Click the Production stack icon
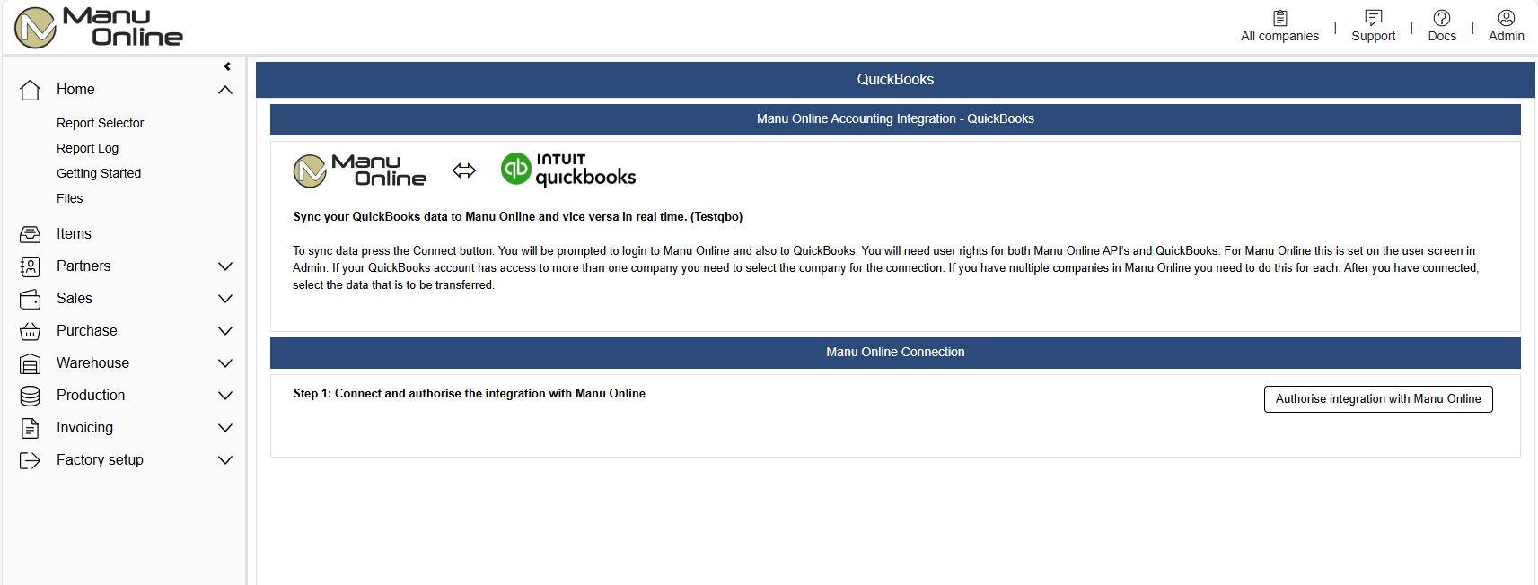 tap(31, 396)
